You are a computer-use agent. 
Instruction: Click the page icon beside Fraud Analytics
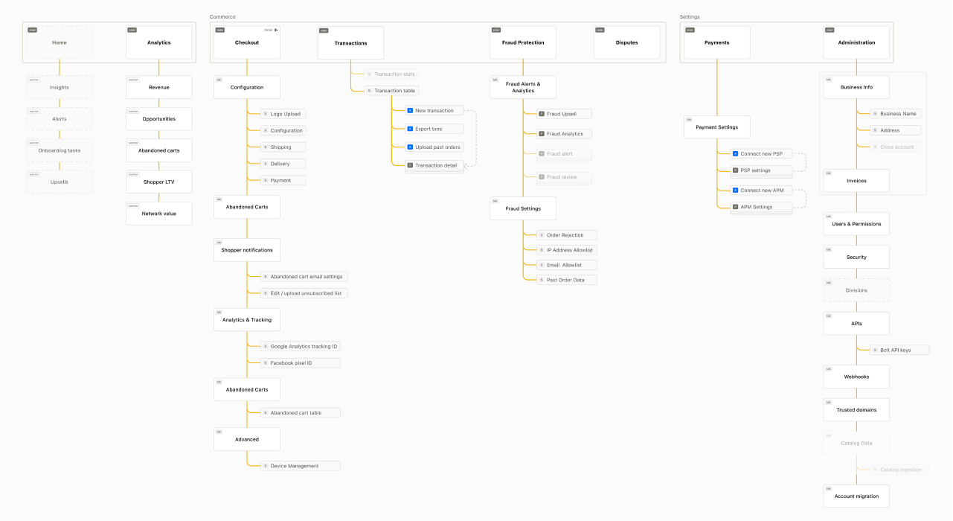point(542,134)
